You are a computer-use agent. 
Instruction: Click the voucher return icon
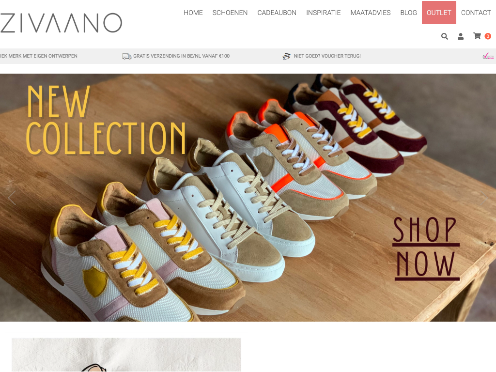tap(287, 56)
